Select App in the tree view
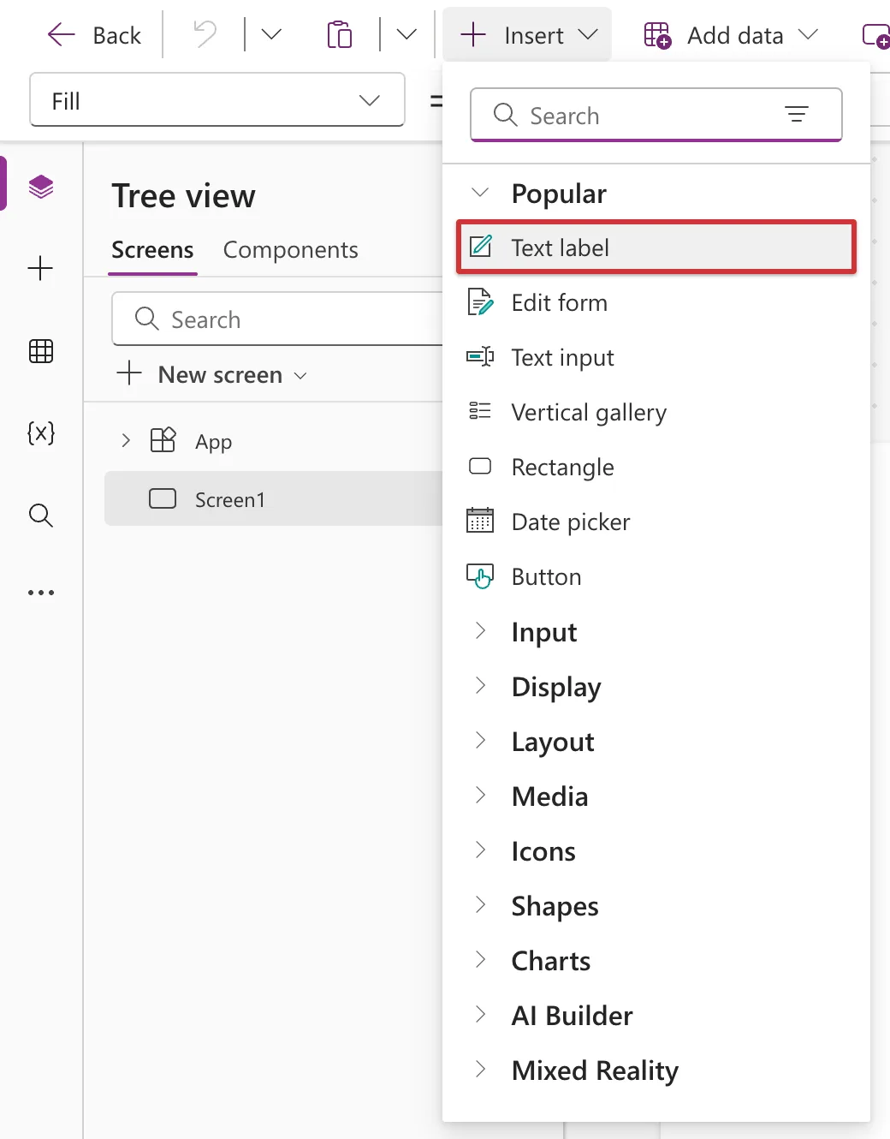Image resolution: width=890 pixels, height=1139 pixels. pyautogui.click(x=214, y=442)
